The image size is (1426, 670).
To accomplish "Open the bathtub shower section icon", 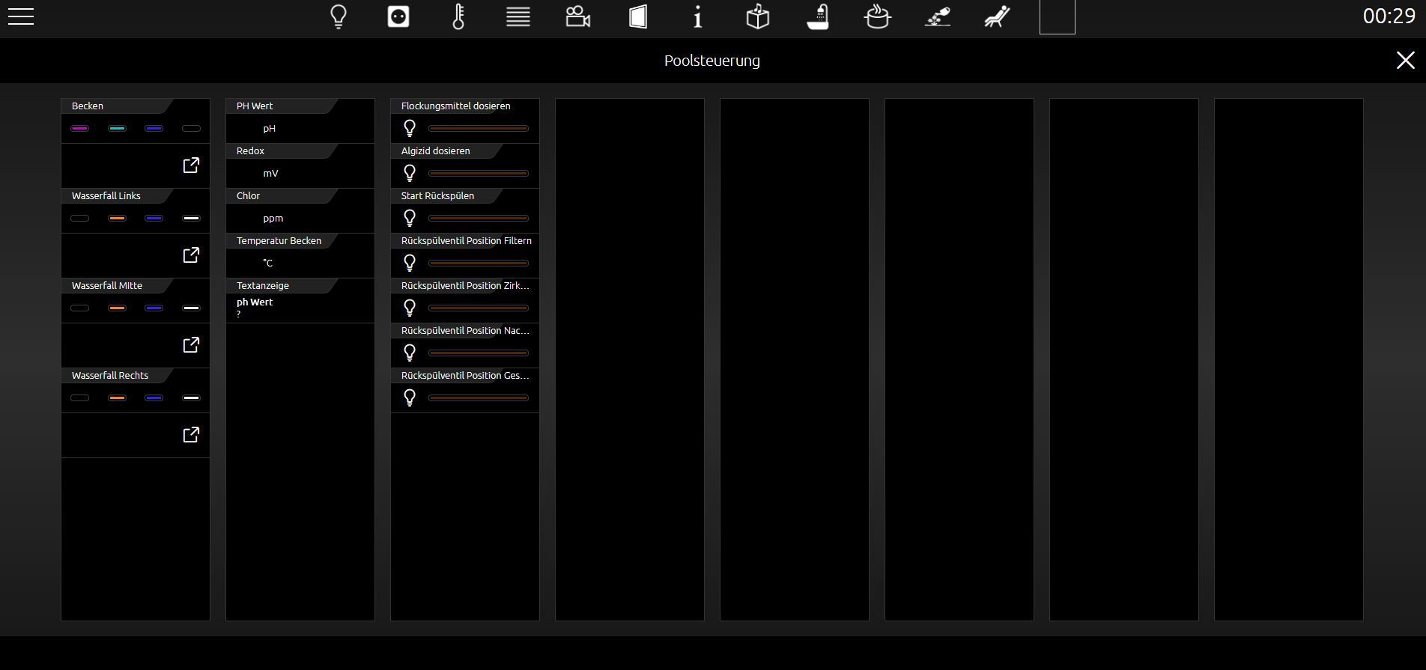I will [818, 16].
